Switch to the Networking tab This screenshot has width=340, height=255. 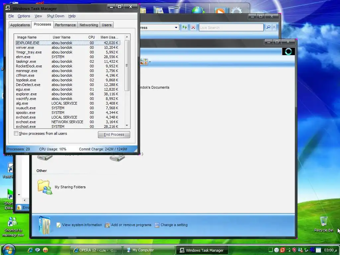89,25
